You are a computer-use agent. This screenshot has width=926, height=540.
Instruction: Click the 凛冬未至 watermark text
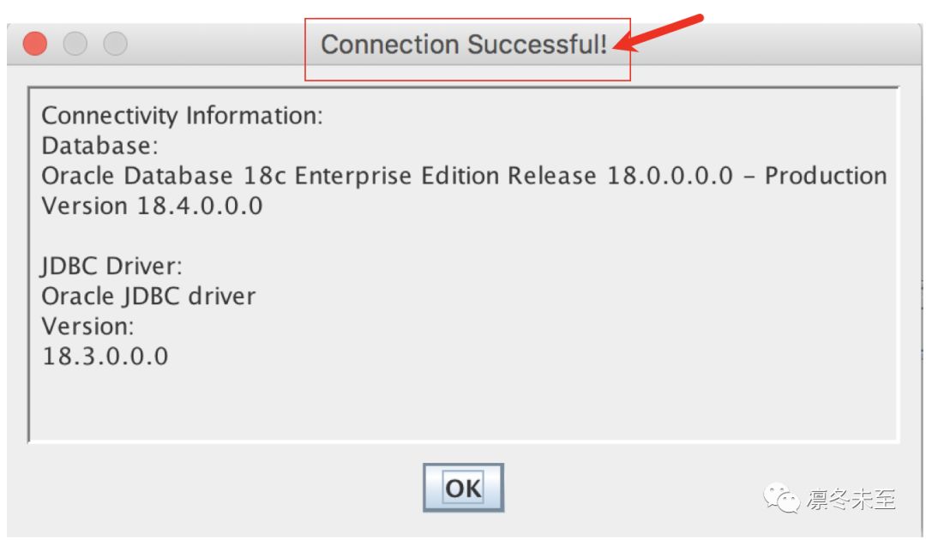pyautogui.click(x=851, y=499)
